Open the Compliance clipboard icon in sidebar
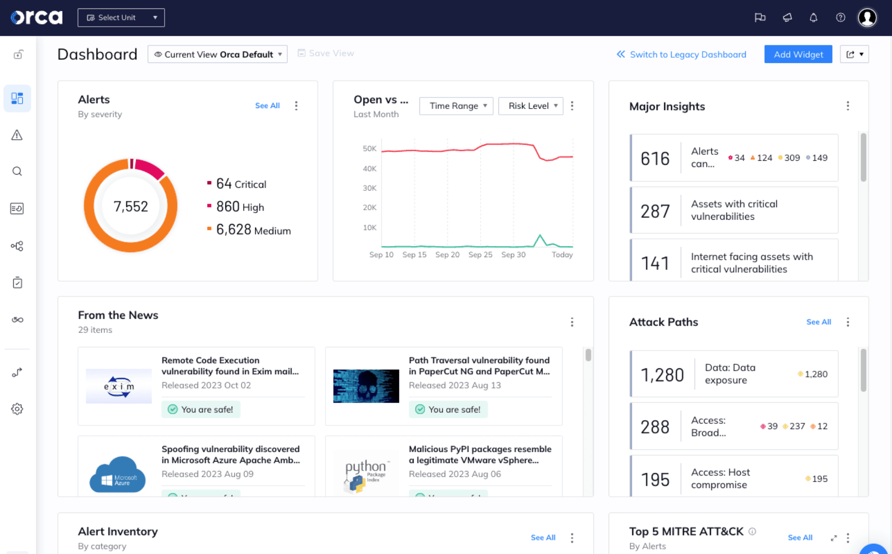Viewport: 892px width, 554px height. [17, 282]
